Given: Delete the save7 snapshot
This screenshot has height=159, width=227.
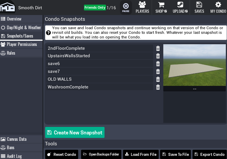Looking at the screenshot, I should coord(158,71).
